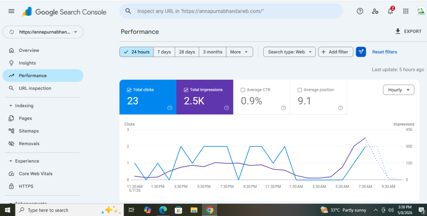The image size is (427, 216).
Task: Click help icon on Total impressions card
Action: (x=226, y=108)
